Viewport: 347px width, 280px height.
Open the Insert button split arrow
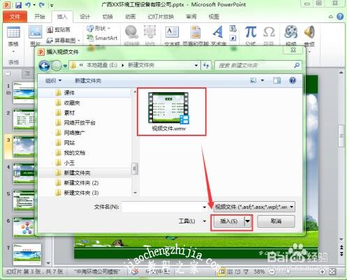point(248,221)
